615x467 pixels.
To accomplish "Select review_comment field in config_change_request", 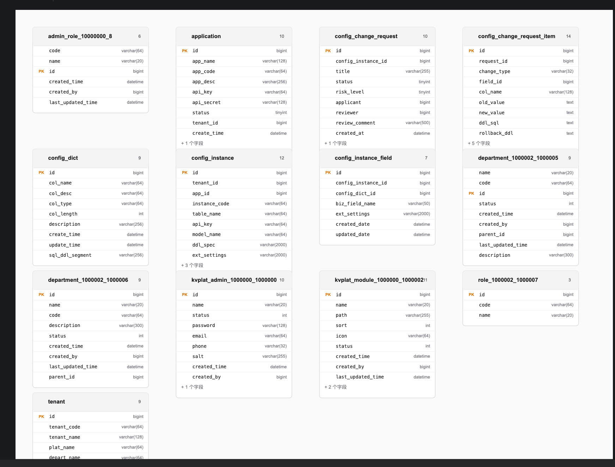I will [x=377, y=123].
